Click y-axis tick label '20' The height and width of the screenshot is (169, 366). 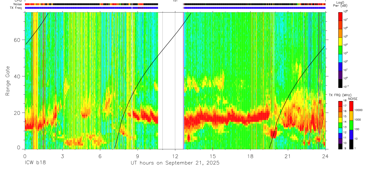pyautogui.click(x=17, y=113)
